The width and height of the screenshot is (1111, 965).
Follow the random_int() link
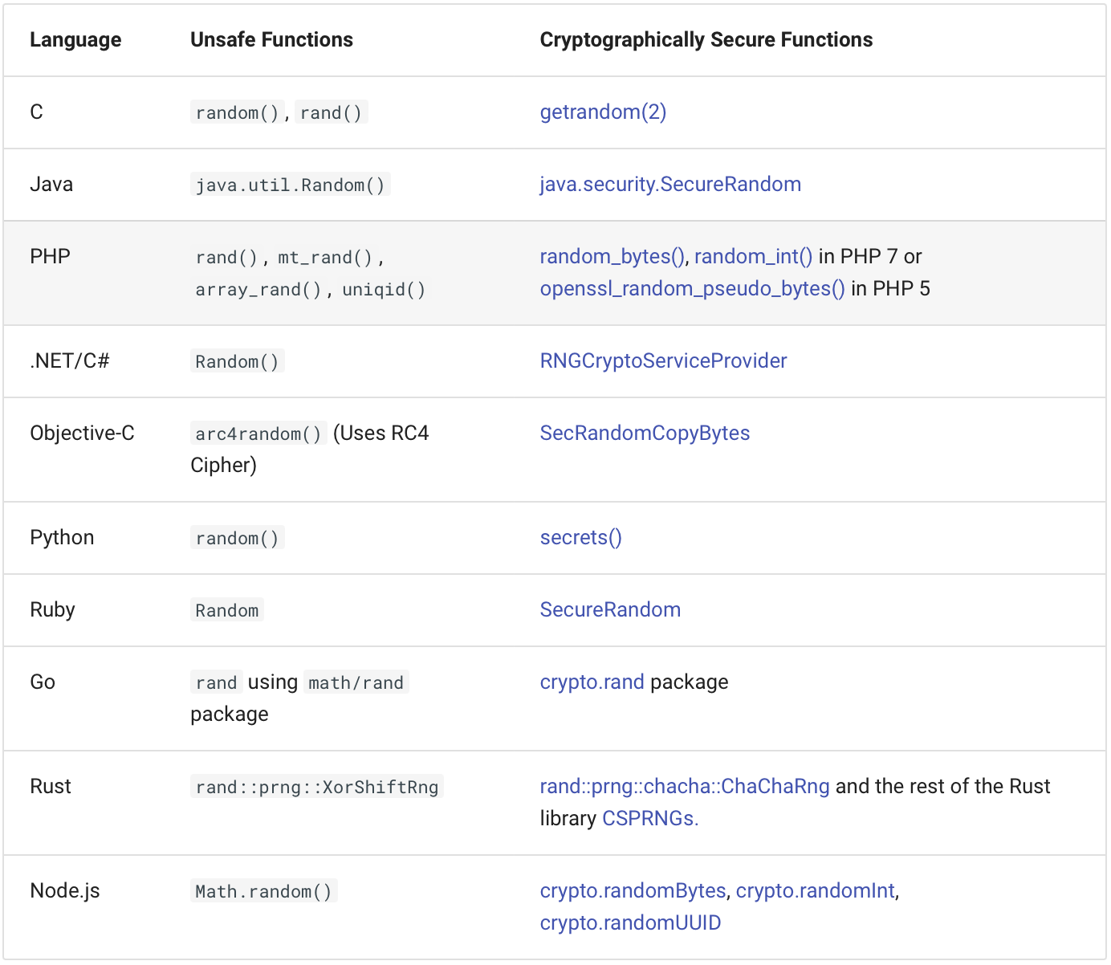coord(753,257)
